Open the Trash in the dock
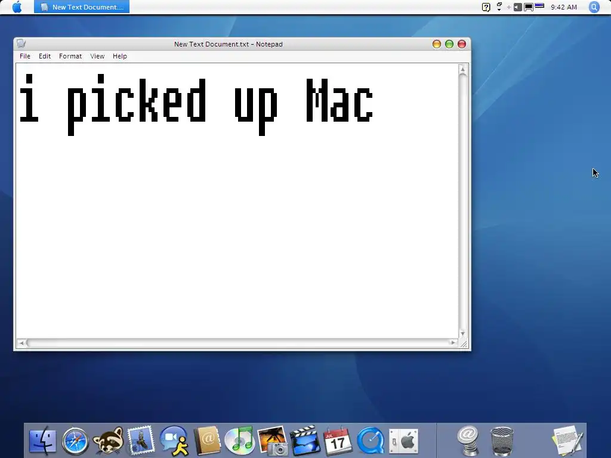Screen dimensions: 611x458 coord(502,441)
